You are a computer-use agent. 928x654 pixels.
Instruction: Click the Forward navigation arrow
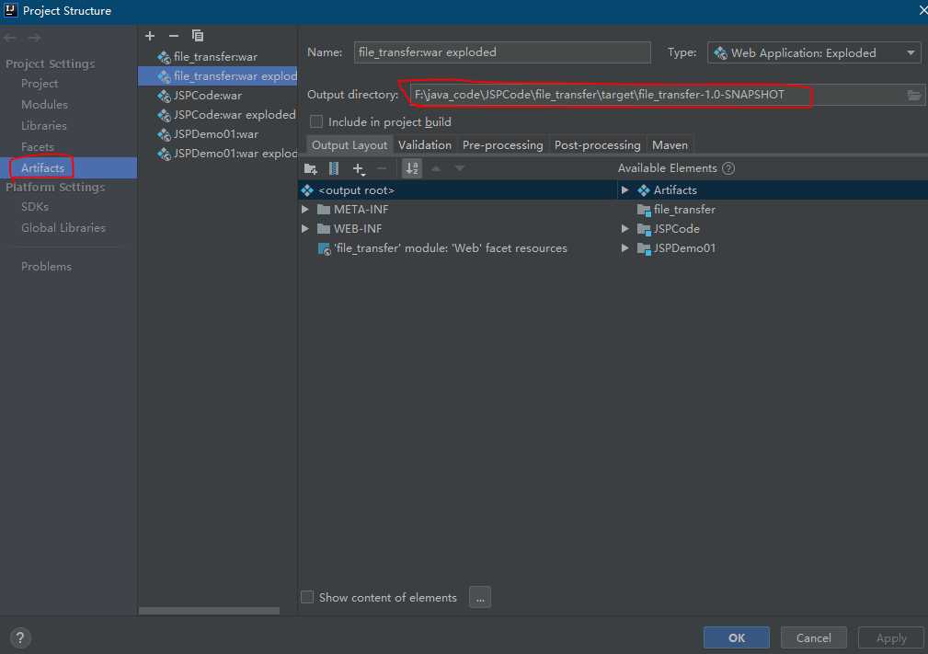[x=34, y=38]
